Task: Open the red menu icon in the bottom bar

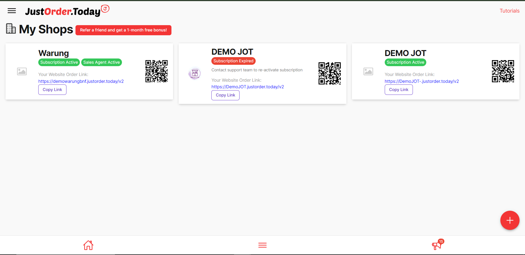Action: coord(262,245)
